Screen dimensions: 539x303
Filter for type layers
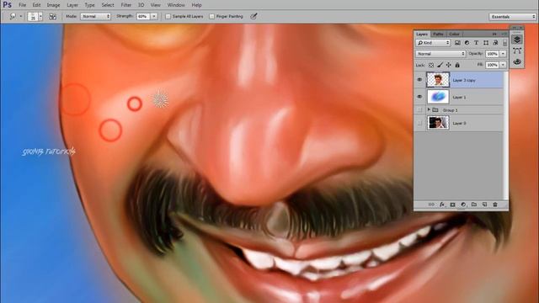click(x=476, y=43)
